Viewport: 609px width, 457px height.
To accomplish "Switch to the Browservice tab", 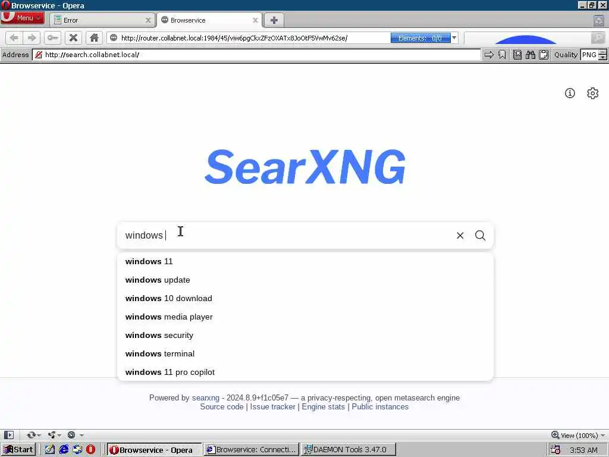I will click(210, 20).
